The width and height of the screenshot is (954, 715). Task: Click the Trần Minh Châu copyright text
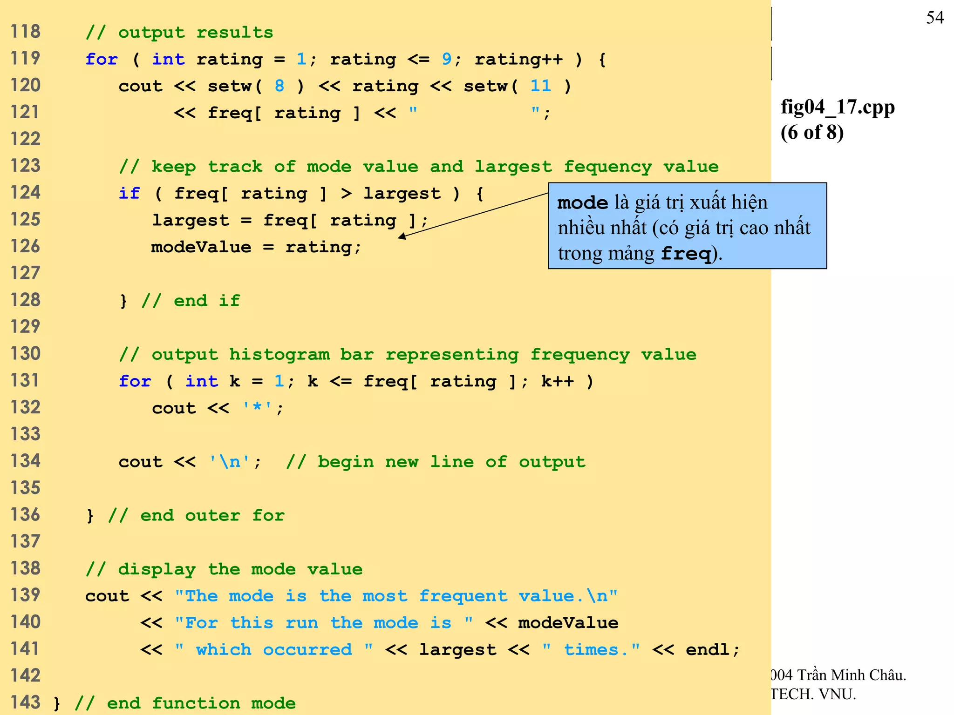click(x=838, y=675)
